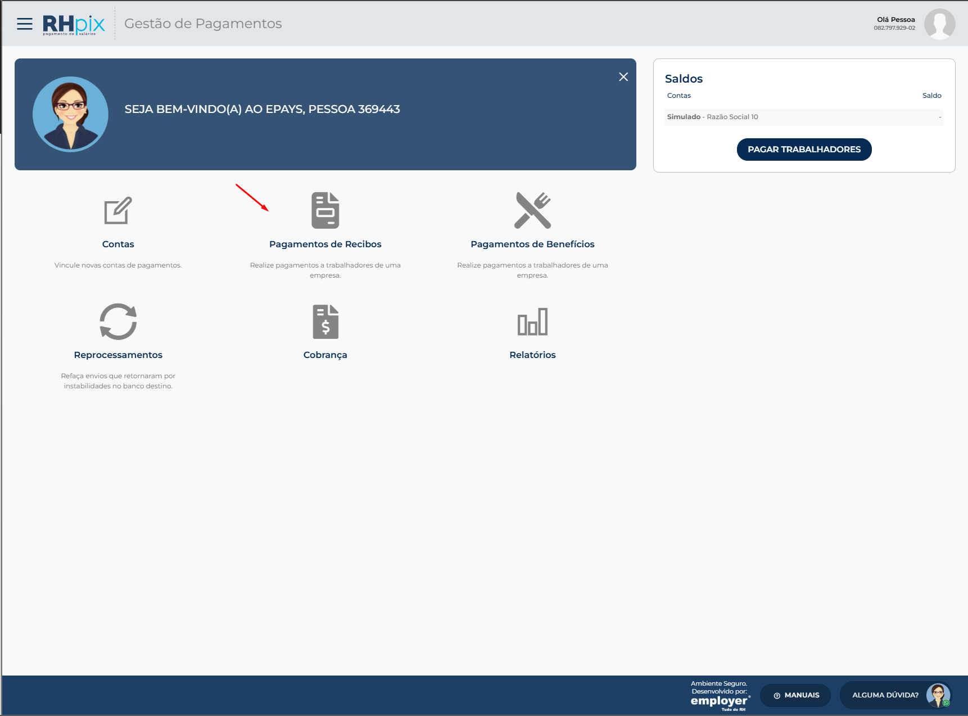Click the Contas edit icon
968x716 pixels.
(118, 210)
